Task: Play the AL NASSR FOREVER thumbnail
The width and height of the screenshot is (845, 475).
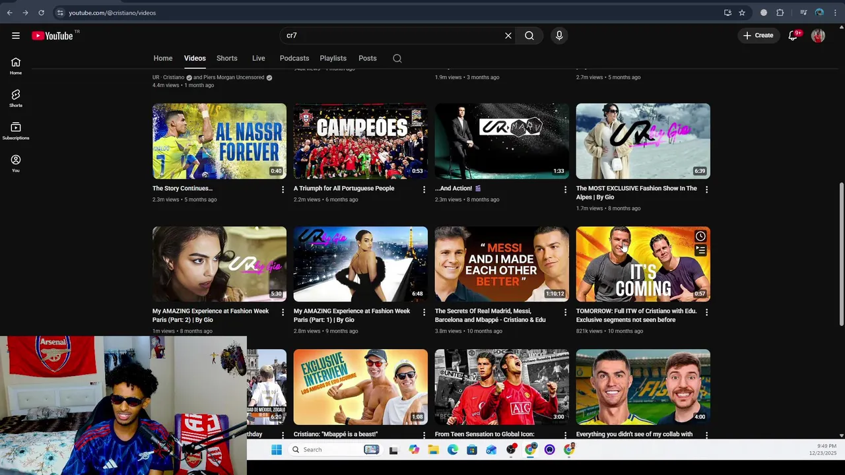Action: click(220, 141)
